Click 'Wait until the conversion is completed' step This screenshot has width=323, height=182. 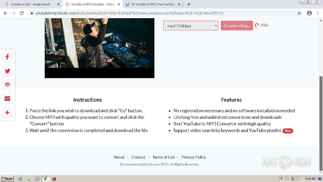click(89, 130)
